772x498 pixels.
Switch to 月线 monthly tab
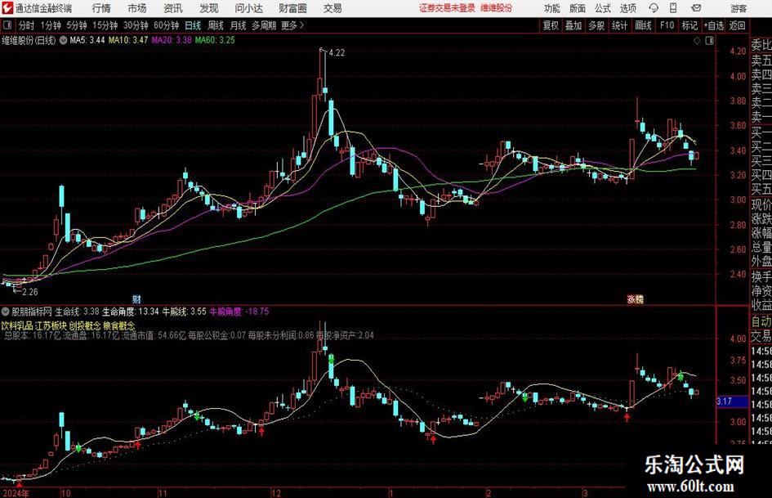(x=239, y=25)
